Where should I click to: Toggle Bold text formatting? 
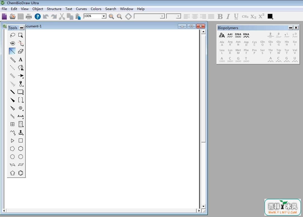pyautogui.click(x=220, y=16)
